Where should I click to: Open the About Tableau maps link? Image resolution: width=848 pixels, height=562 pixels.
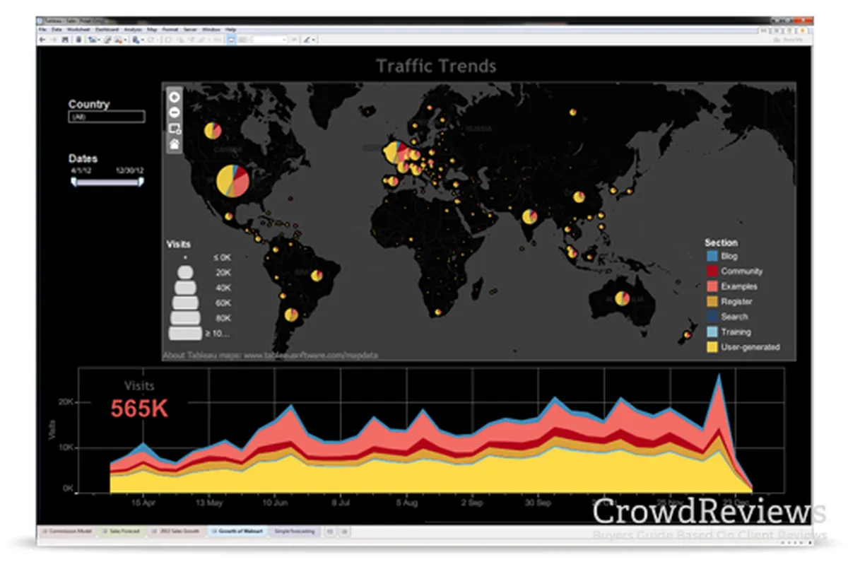click(x=270, y=356)
